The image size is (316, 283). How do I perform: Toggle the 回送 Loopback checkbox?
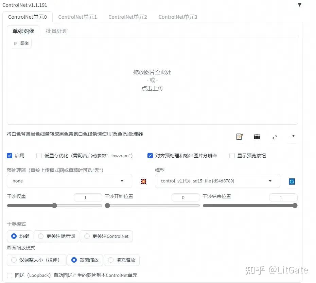[x=10, y=275]
